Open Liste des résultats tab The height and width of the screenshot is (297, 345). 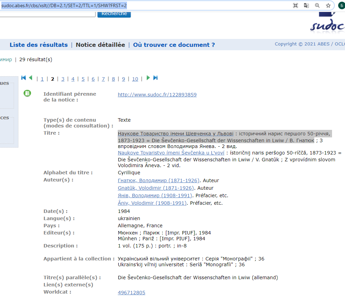[x=39, y=45]
